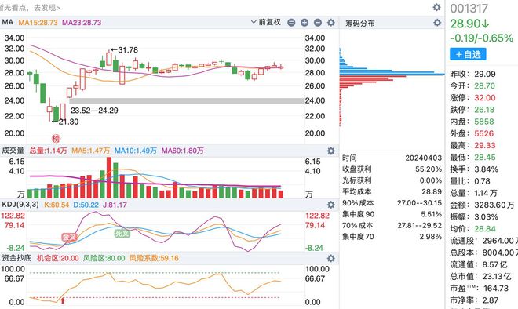Image resolution: width=518 pixels, height=309 pixels.
Task: Click 90%成本 range 27.00--30.15
Action: (420, 203)
